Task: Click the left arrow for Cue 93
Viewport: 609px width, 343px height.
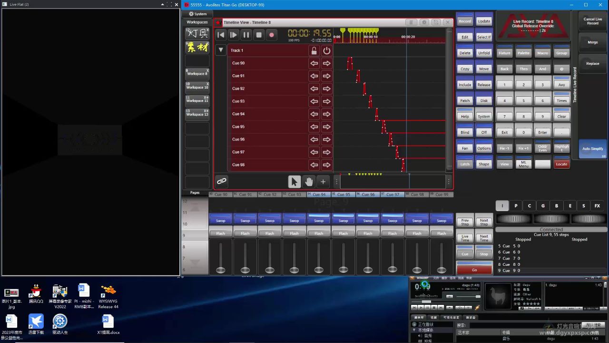Action: pos(314,101)
